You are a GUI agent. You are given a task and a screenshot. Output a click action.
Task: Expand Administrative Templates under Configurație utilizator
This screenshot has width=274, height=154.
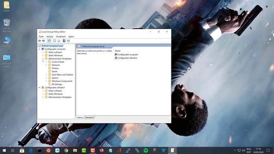(43, 97)
